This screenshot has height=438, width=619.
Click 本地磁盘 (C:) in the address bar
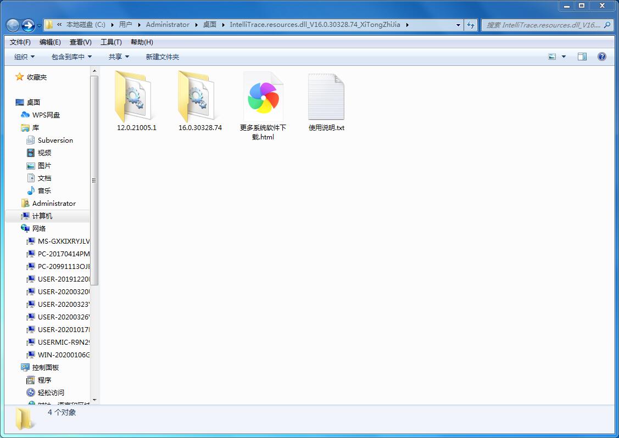[86, 25]
